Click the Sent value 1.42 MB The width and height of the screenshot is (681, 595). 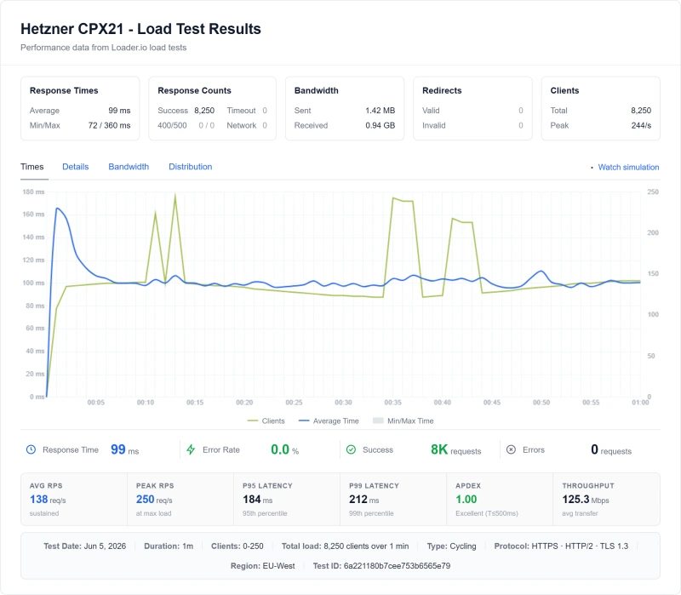(380, 111)
